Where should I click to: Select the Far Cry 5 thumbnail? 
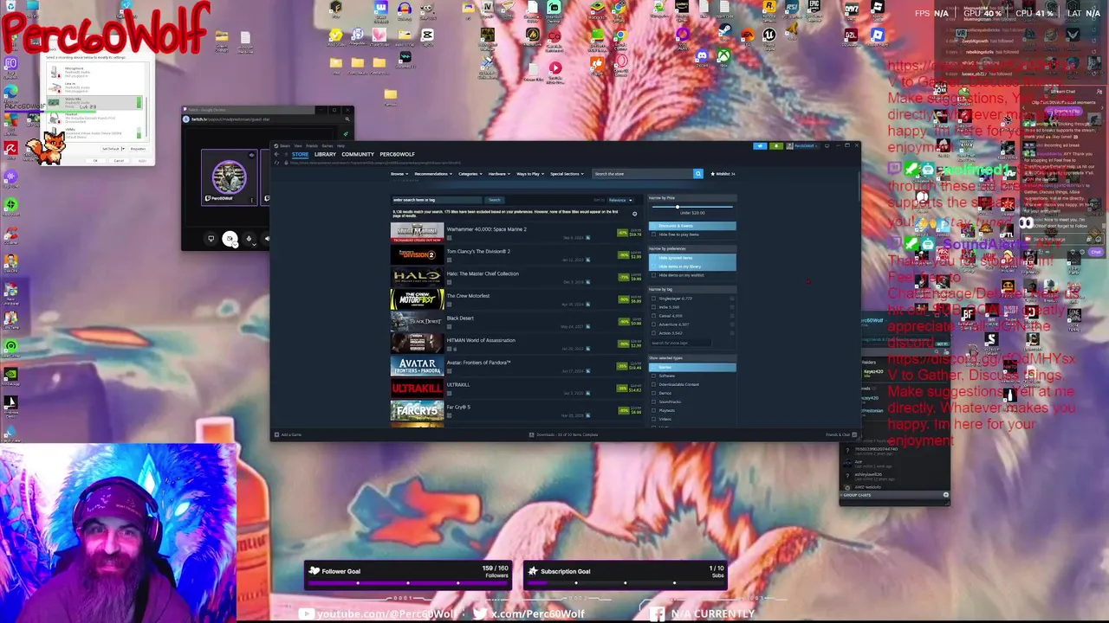tap(417, 410)
